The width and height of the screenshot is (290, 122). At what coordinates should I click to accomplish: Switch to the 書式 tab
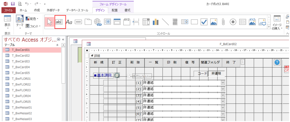coord(127,10)
